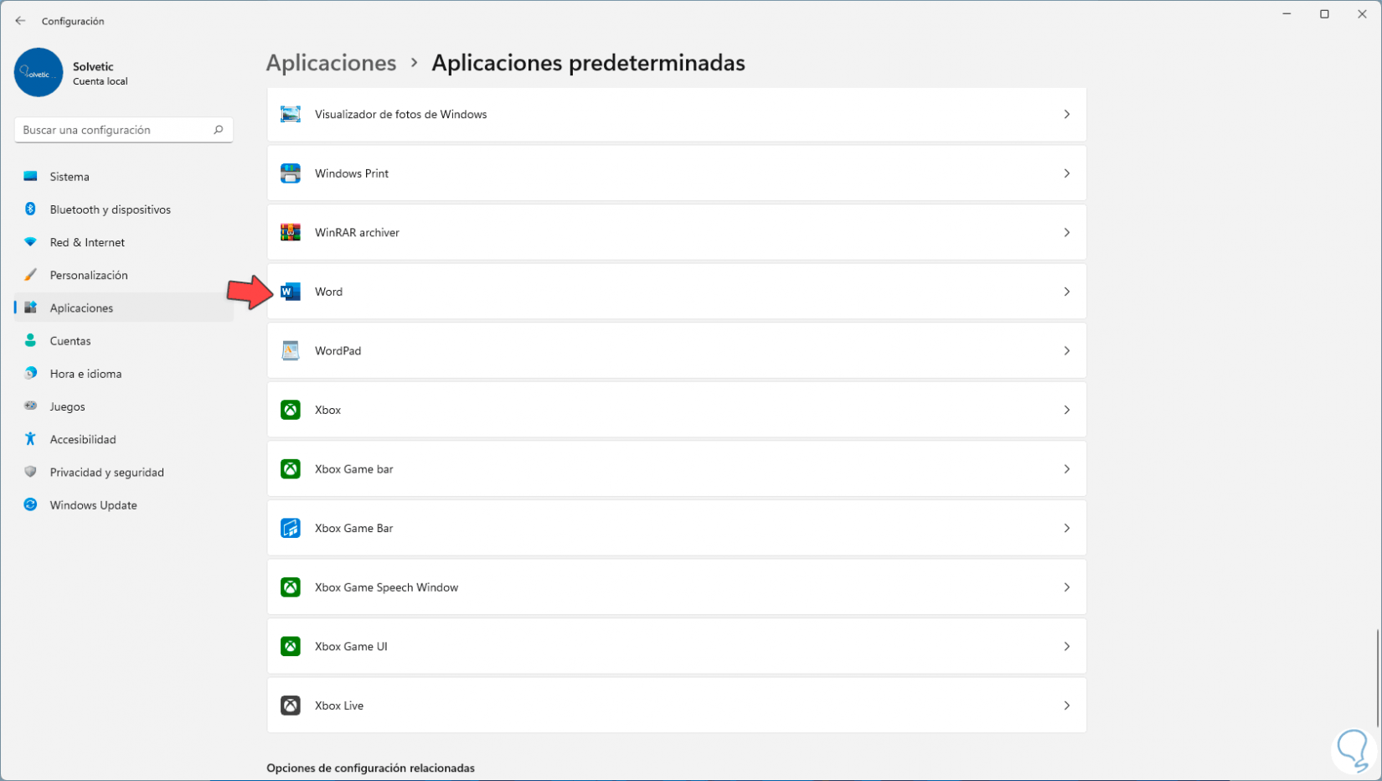Expand the Word entry chevron
The image size is (1382, 781).
tap(1066, 292)
